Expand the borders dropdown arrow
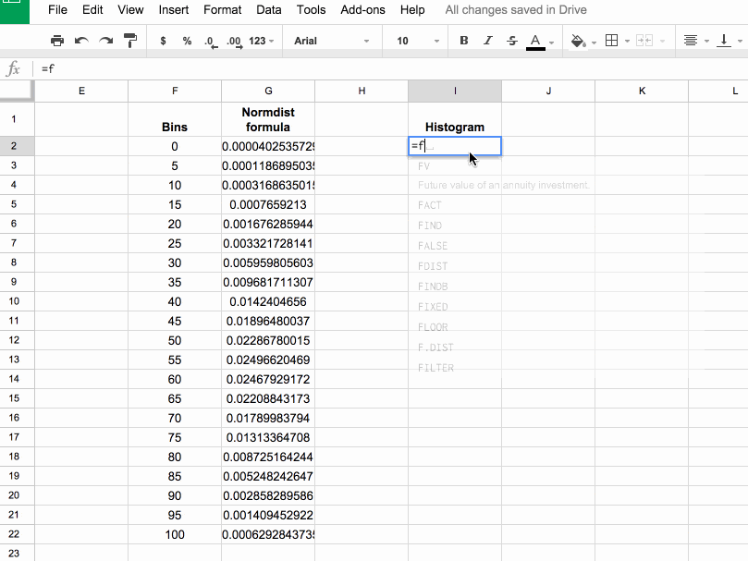This screenshot has width=748, height=561. [x=627, y=42]
